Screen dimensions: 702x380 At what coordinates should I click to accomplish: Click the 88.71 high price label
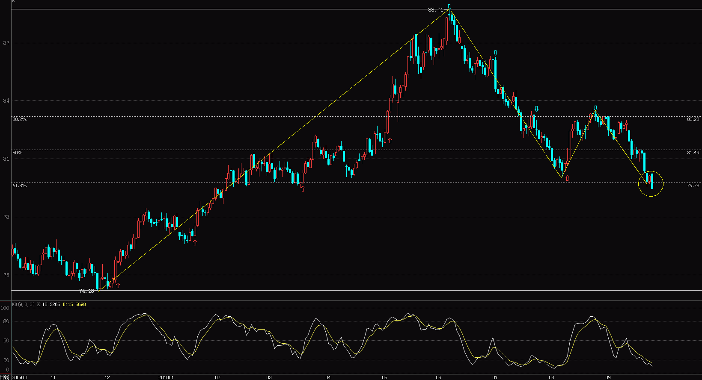point(435,9)
